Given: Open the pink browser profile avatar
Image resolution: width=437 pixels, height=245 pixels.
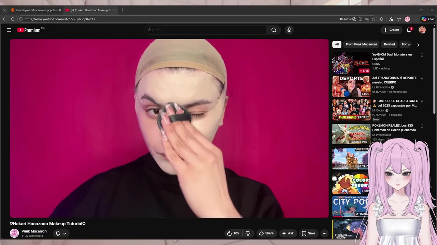Looking at the screenshot, I should click(407, 19).
